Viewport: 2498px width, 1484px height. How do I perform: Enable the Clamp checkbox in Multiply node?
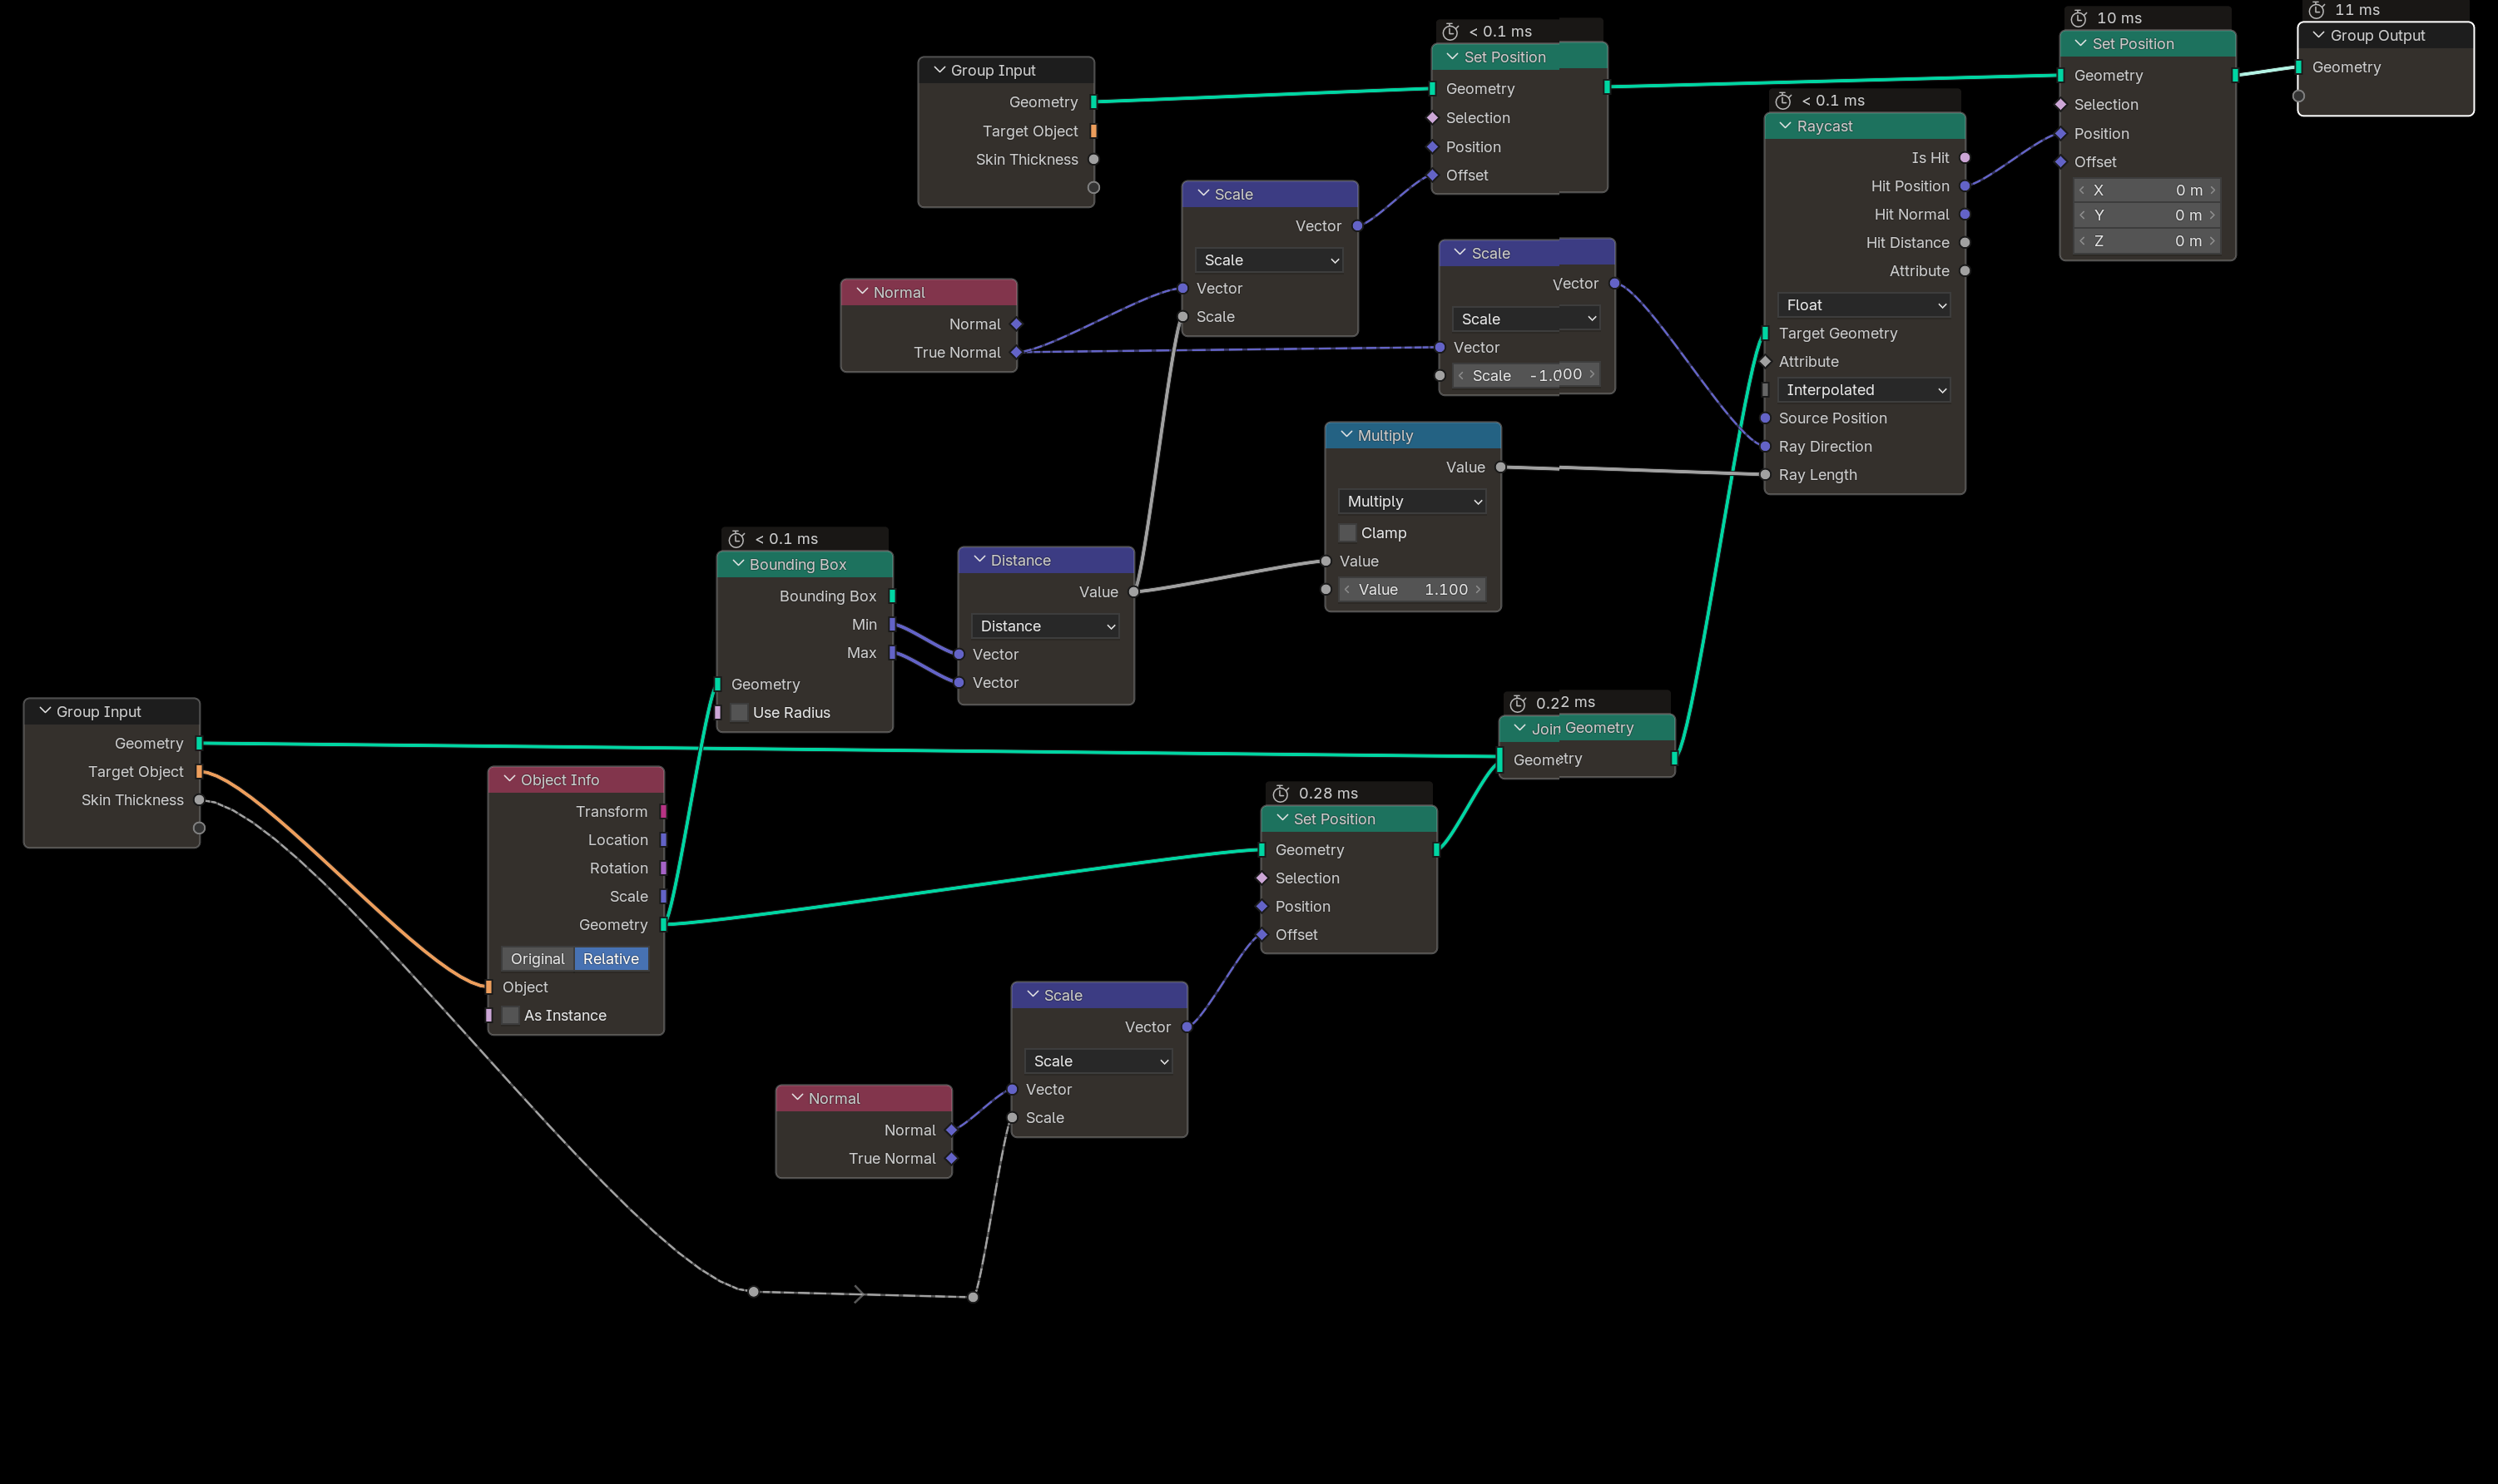(1348, 533)
